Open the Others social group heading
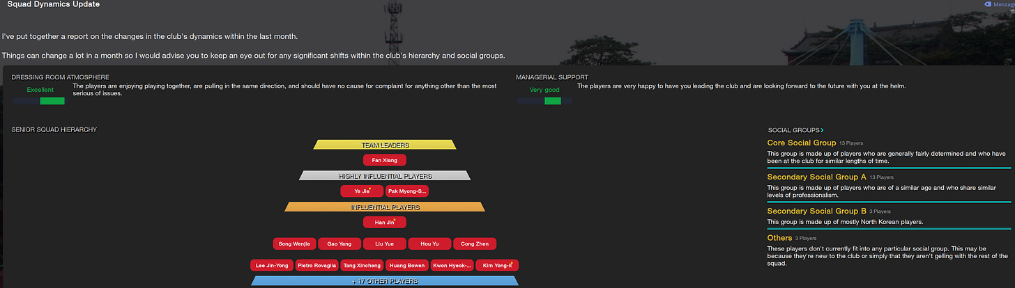This screenshot has width=1015, height=288. [x=779, y=238]
